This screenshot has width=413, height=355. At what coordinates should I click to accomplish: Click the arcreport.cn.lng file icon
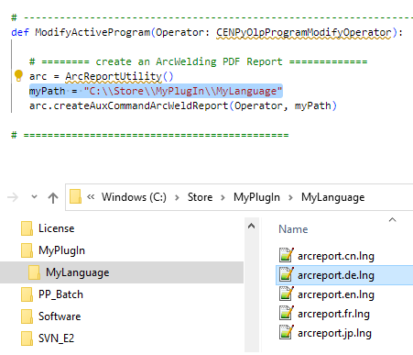287,255
